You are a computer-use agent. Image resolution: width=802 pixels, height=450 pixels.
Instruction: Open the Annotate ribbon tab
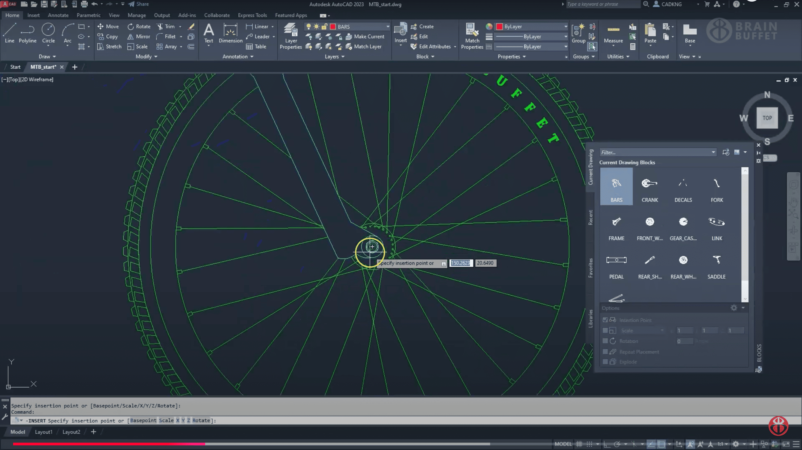pos(58,15)
